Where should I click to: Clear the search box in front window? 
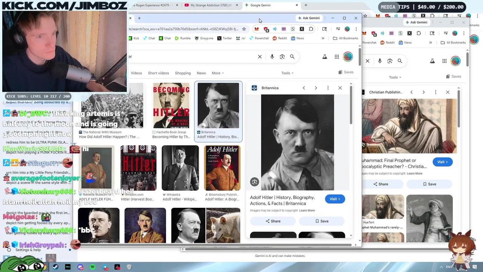260,57
